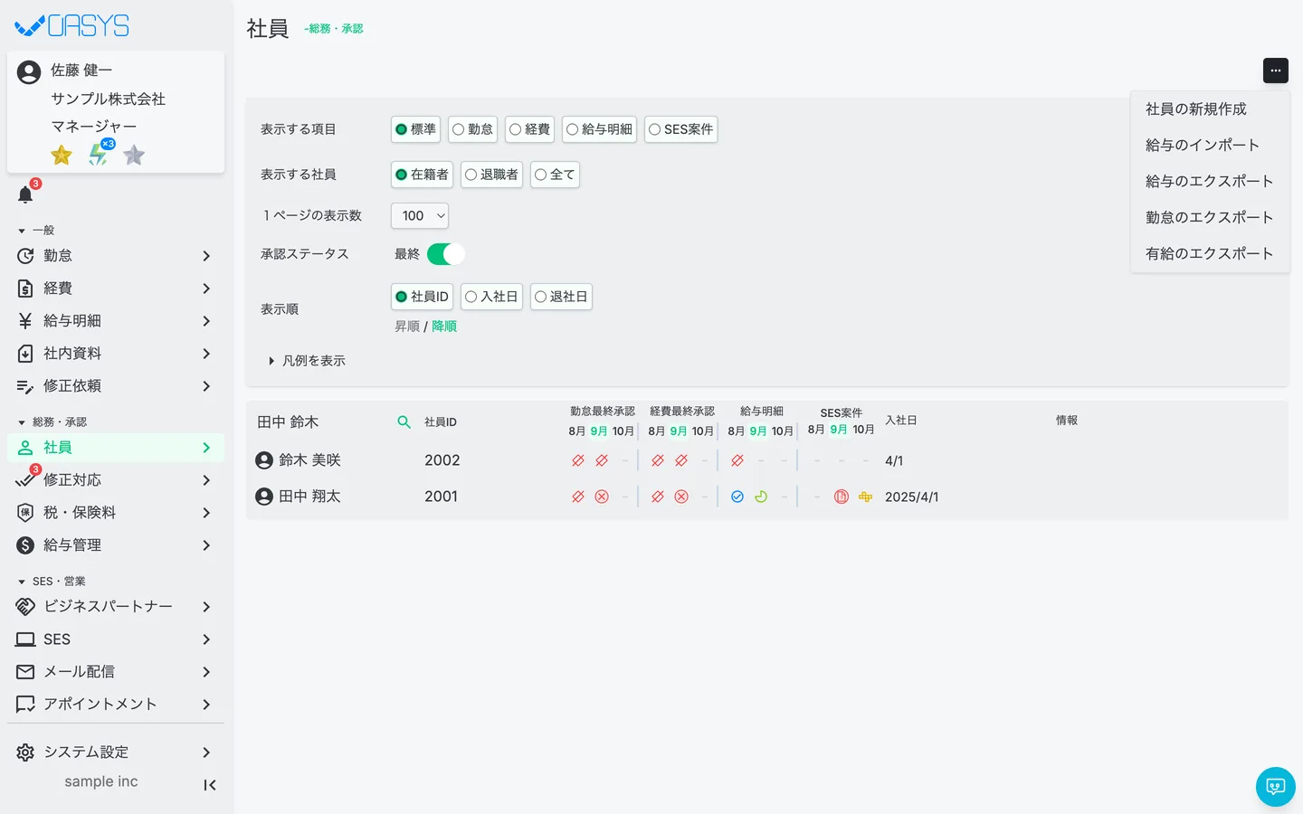The height and width of the screenshot is (814, 1303).
Task: Click avatar icon of 鈴木 美咲
Action: click(264, 460)
